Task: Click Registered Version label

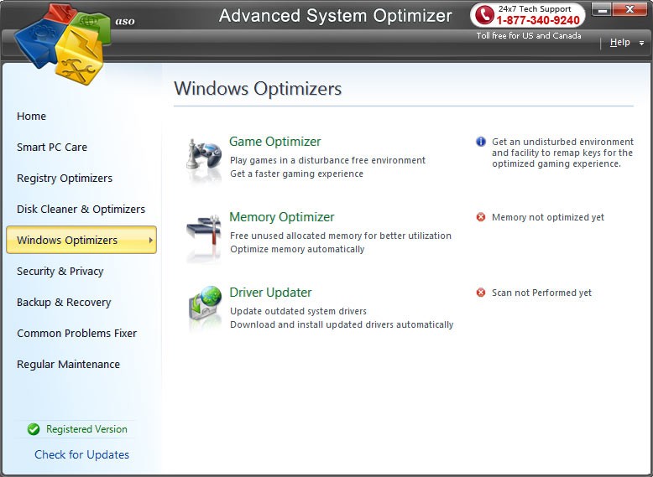Action: pyautogui.click(x=86, y=429)
